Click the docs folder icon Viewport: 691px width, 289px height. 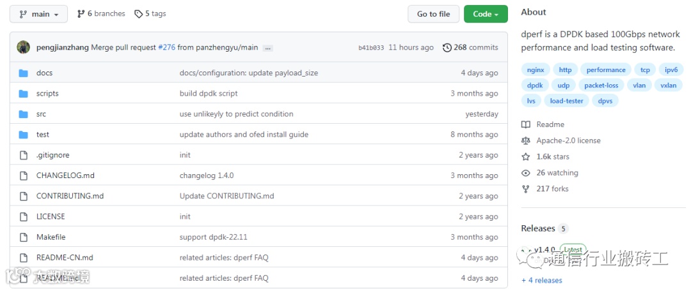coord(24,73)
